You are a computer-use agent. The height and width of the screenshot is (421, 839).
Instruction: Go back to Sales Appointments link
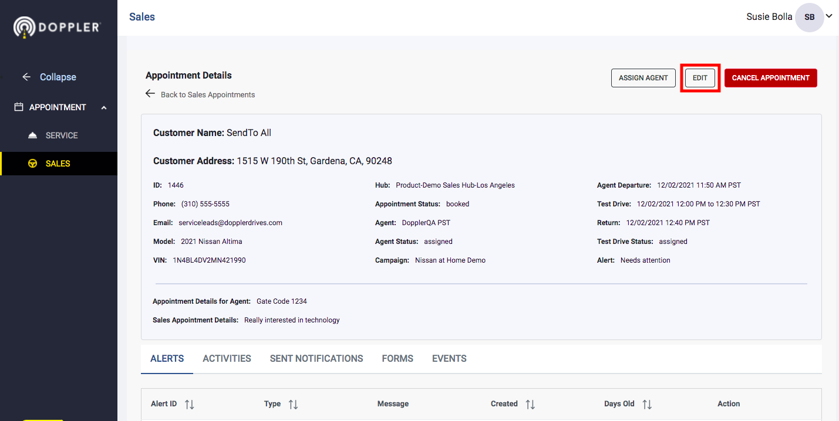[208, 94]
